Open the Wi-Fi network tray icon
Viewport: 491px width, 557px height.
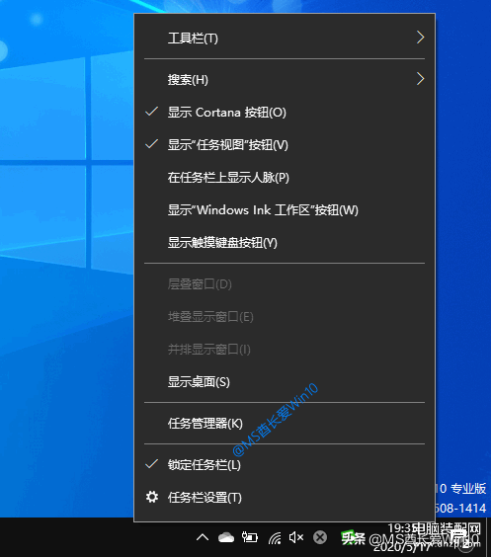(275, 538)
